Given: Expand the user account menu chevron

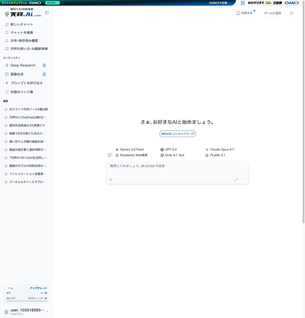Looking at the screenshot, I should pos(47,312).
